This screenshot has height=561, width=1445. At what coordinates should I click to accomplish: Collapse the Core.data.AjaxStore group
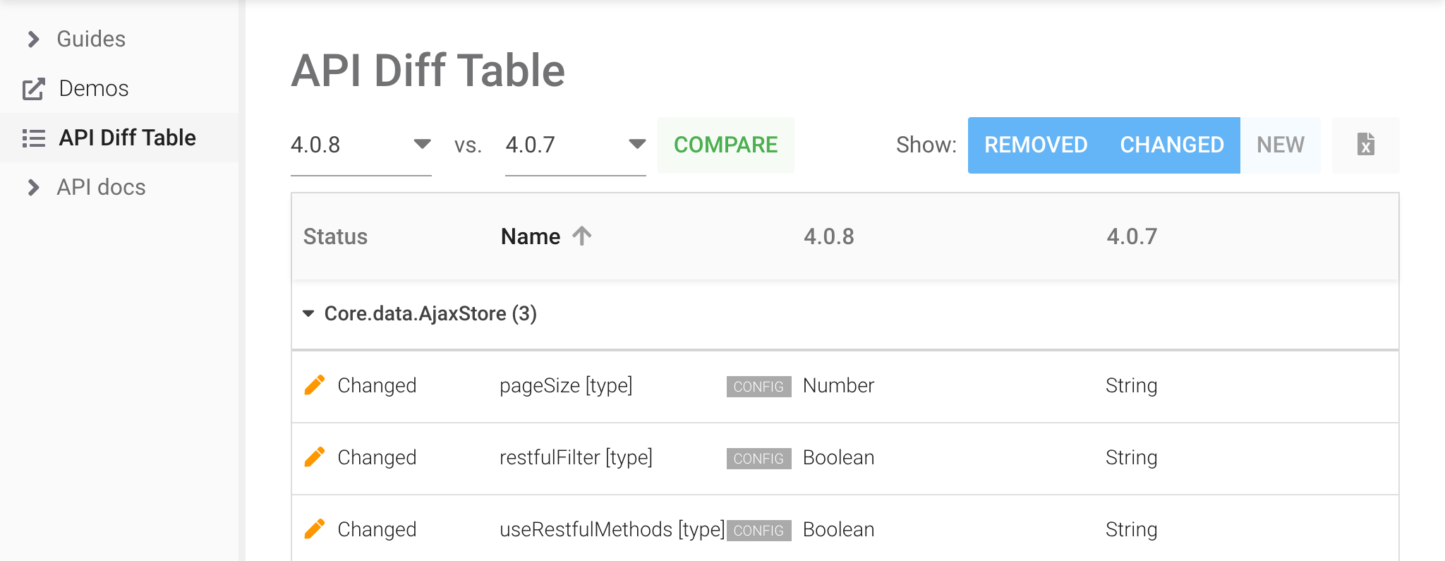[x=308, y=314]
